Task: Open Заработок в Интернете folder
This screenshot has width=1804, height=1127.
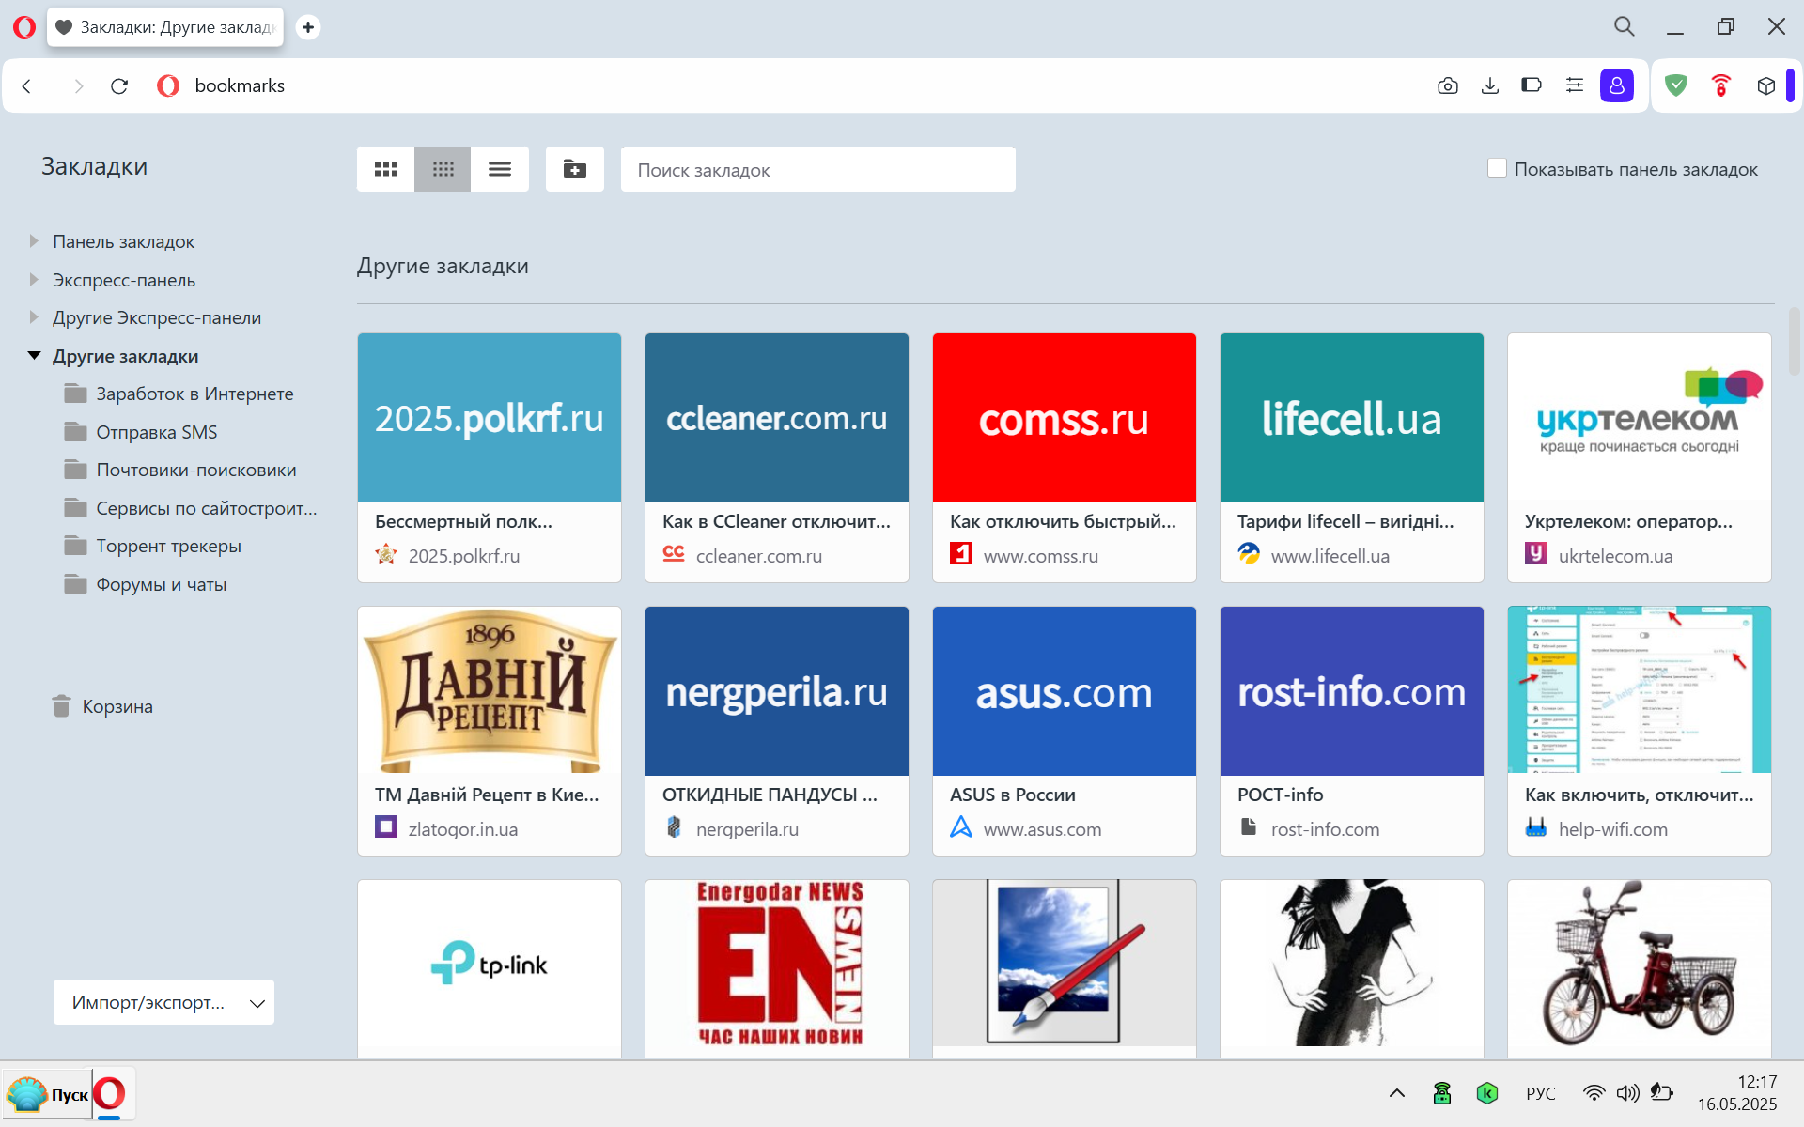Action: pos(179,394)
